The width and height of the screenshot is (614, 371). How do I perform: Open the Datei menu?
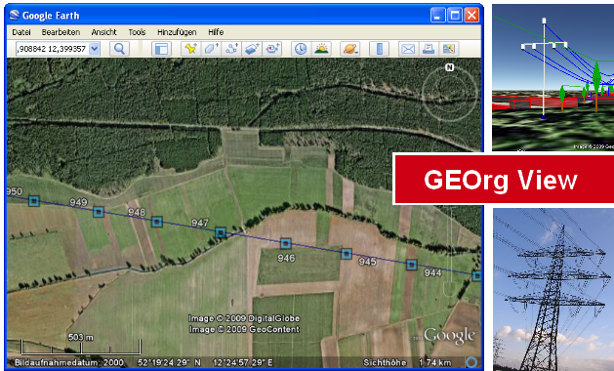(x=21, y=32)
